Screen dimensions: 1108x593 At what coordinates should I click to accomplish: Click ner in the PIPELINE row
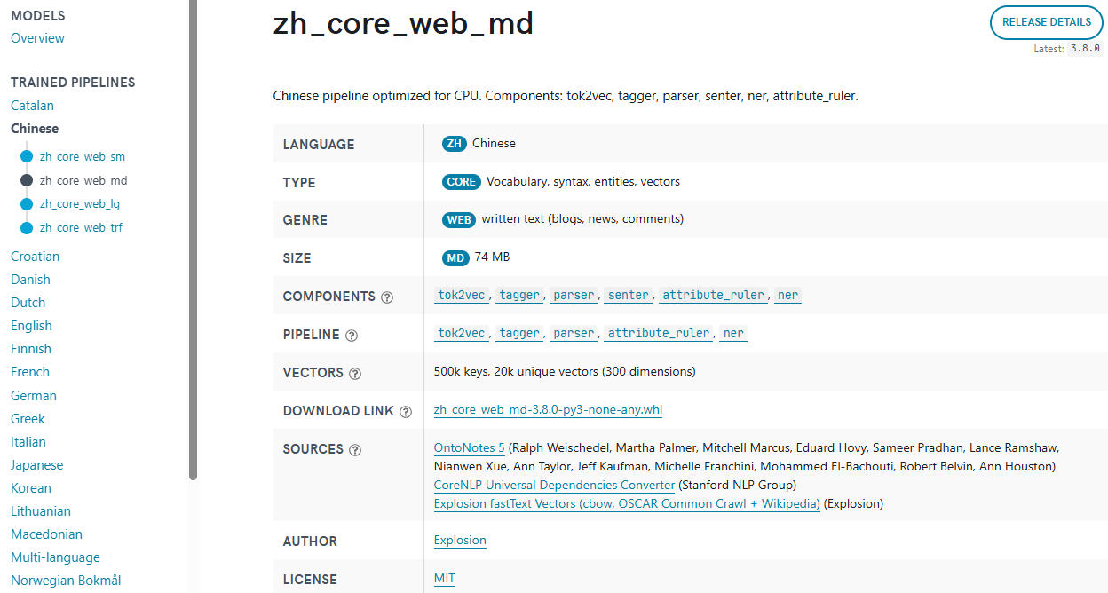[x=733, y=334]
